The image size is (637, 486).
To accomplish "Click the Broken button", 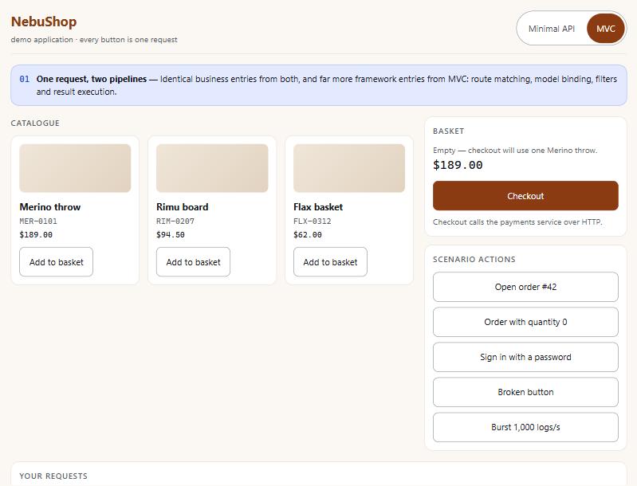I will tap(525, 392).
